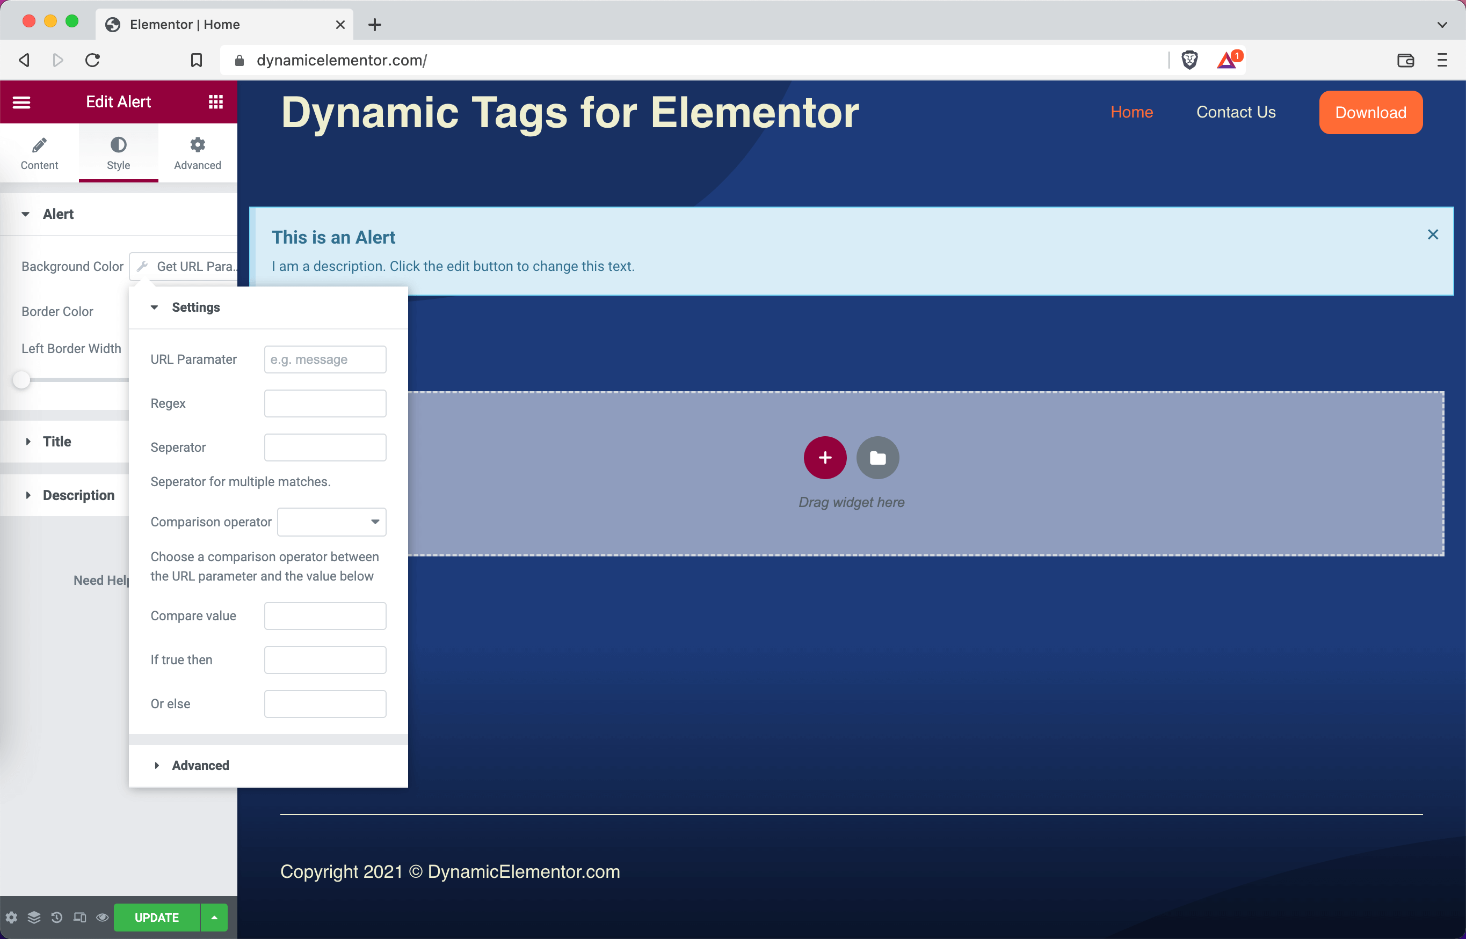The image size is (1466, 939).
Task: Switch to the Content tab
Action: point(40,153)
